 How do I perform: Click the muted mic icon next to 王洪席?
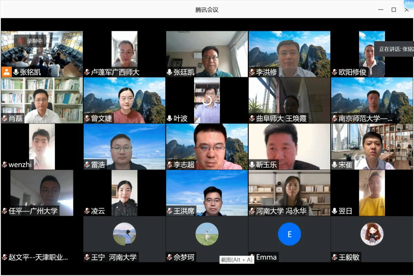[x=169, y=211]
